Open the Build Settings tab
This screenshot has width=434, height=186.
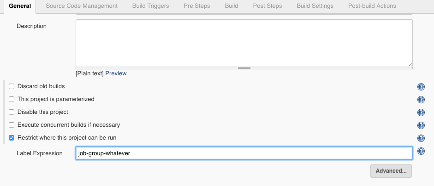point(315,6)
